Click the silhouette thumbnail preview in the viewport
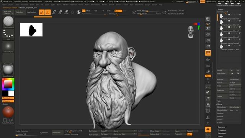 (x=31, y=30)
